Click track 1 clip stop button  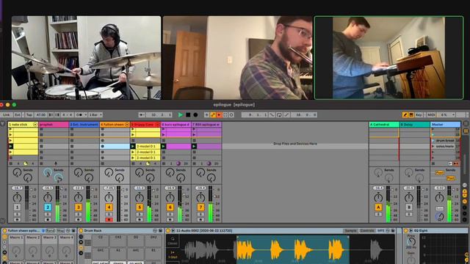[x=11, y=164]
